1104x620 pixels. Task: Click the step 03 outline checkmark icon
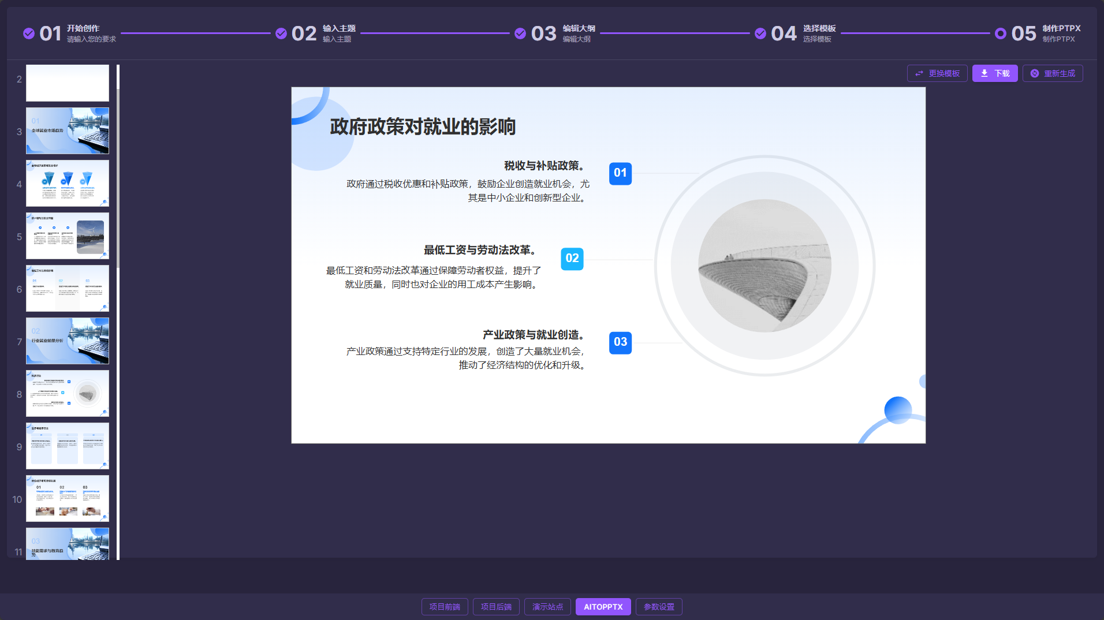click(x=520, y=33)
